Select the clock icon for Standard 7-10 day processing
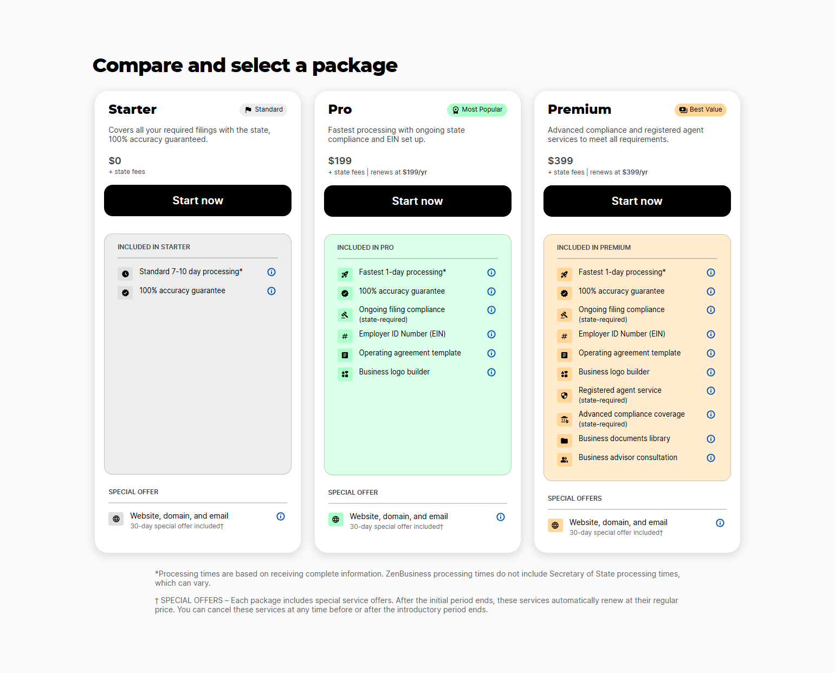The height and width of the screenshot is (673, 835). pyautogui.click(x=125, y=274)
